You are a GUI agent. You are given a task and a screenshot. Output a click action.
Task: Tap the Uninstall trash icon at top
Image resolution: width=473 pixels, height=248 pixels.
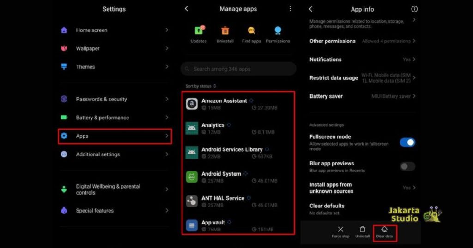point(225,30)
